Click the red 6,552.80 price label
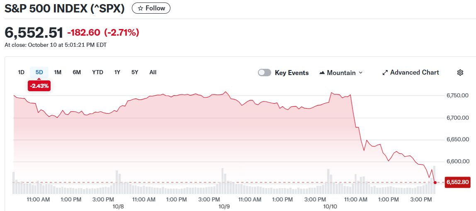Viewport: 476px width, 211px height. pos(457,182)
